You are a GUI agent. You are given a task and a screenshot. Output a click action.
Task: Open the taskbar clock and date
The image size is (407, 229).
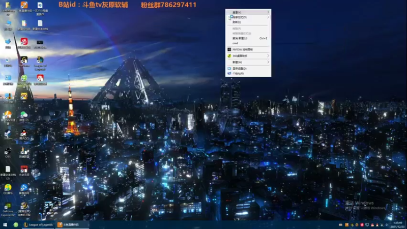tap(398, 224)
